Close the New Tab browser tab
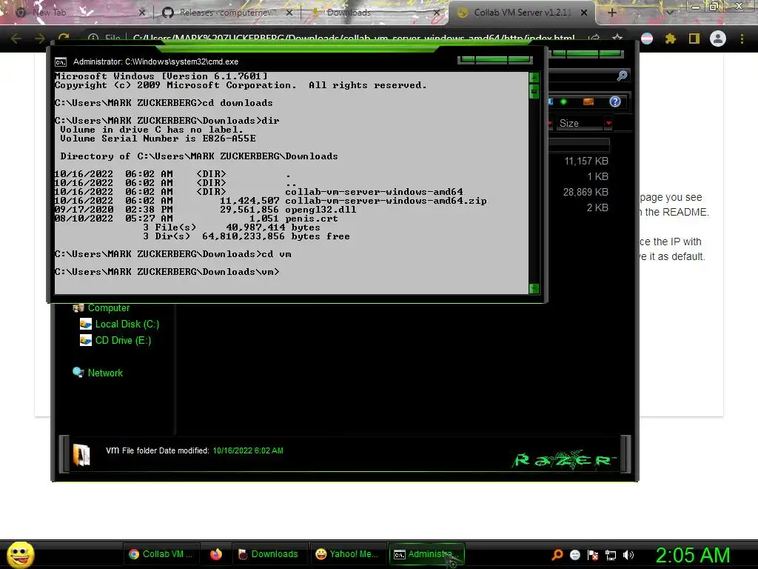The height and width of the screenshot is (569, 758). coord(141,13)
